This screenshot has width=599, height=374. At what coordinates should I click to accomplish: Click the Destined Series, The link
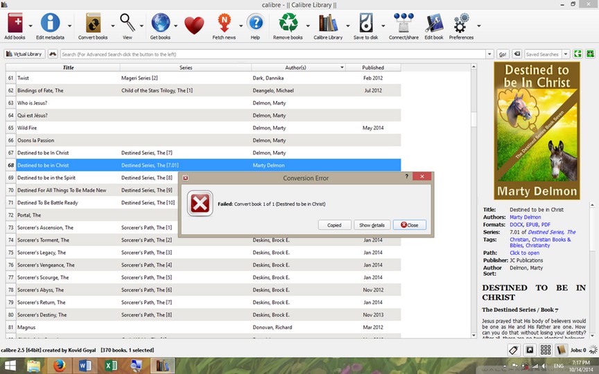tap(552, 232)
